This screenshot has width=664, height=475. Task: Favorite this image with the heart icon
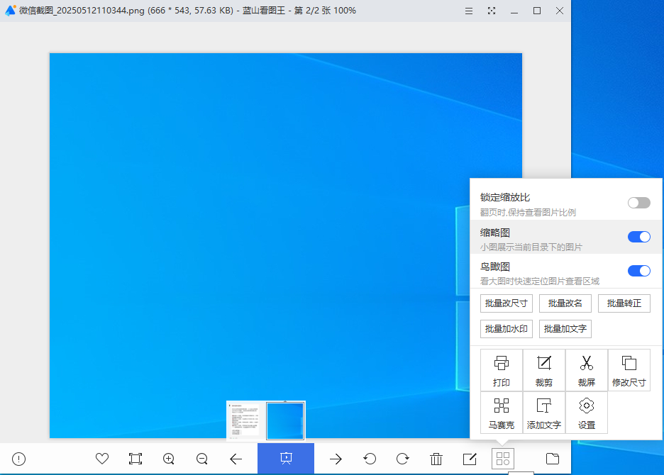102,459
